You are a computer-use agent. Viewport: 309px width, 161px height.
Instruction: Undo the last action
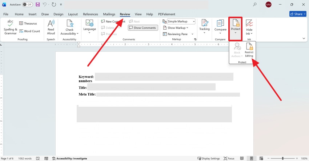coord(45,4)
